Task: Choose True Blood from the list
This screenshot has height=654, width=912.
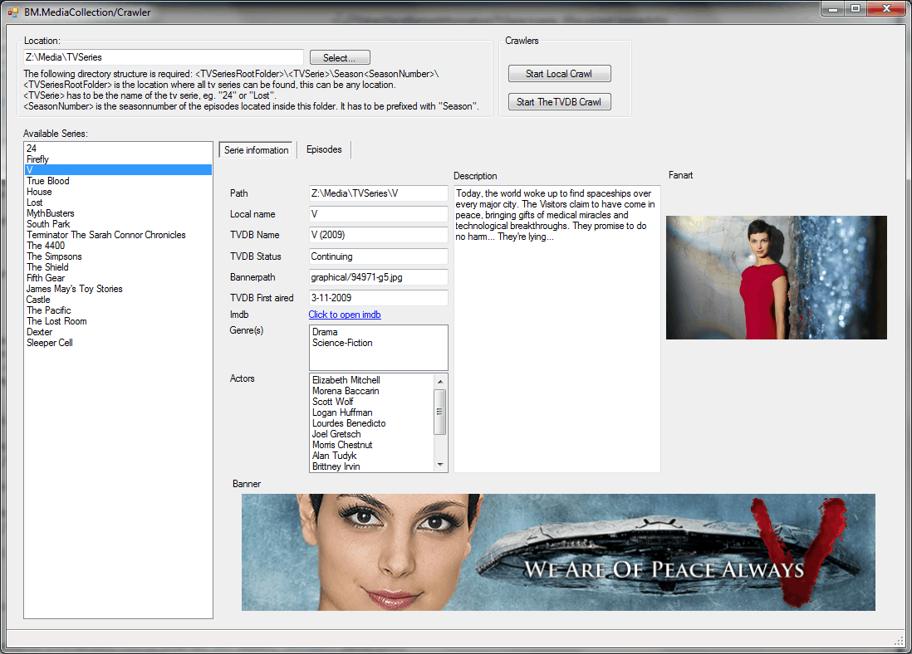Action: (x=118, y=181)
